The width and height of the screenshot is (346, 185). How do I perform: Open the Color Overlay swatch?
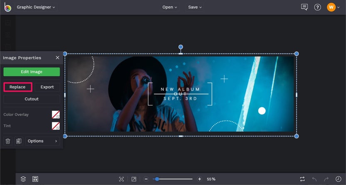(x=55, y=114)
